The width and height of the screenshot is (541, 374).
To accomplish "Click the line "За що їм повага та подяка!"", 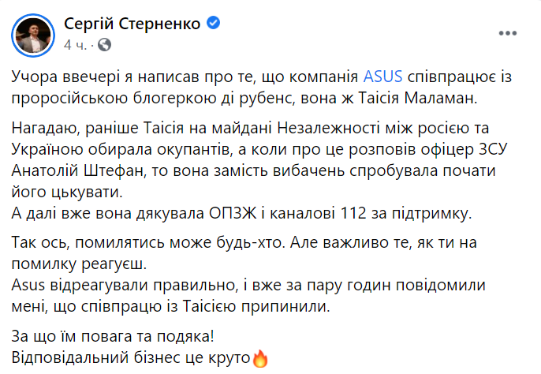I will pyautogui.click(x=113, y=336).
